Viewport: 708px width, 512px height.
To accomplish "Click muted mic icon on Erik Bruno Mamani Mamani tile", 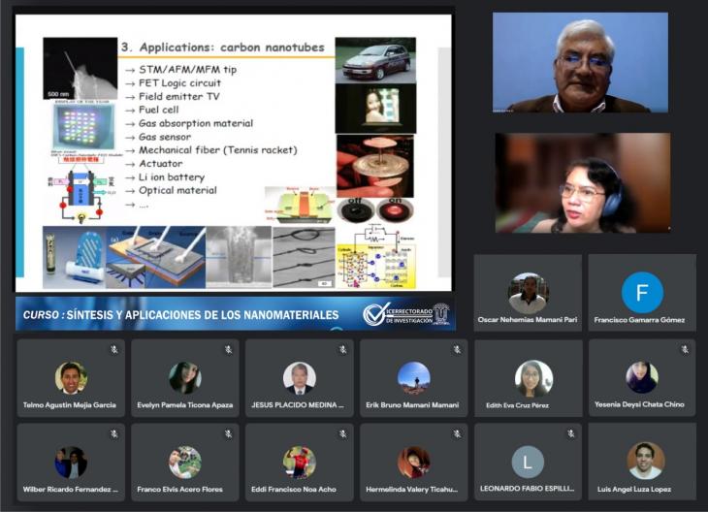I will 458,349.
